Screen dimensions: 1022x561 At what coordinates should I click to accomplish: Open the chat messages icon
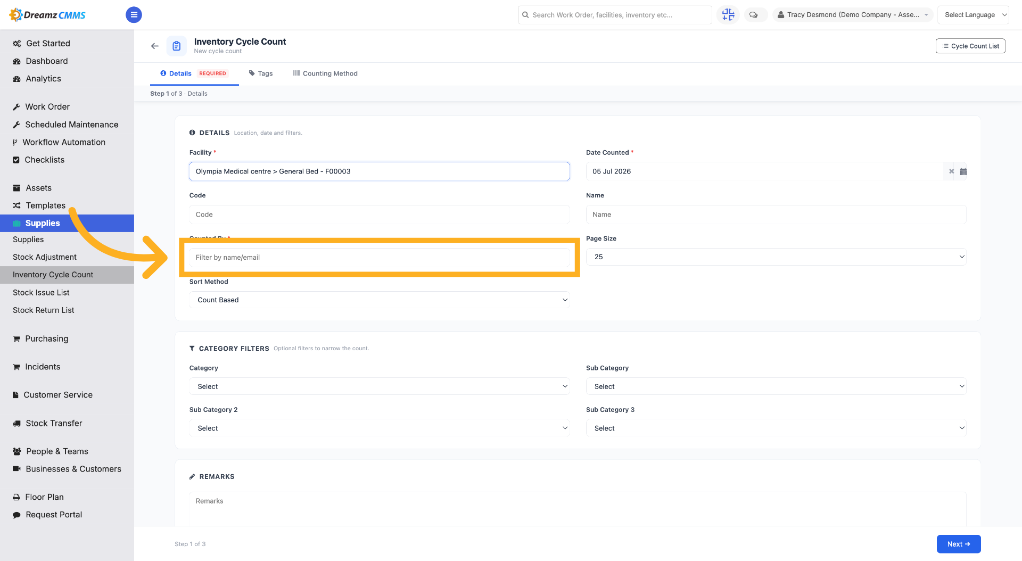[753, 15]
